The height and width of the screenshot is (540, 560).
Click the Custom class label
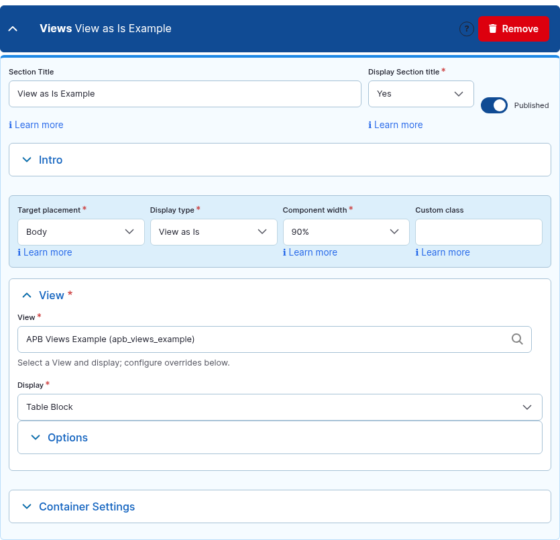coord(439,210)
